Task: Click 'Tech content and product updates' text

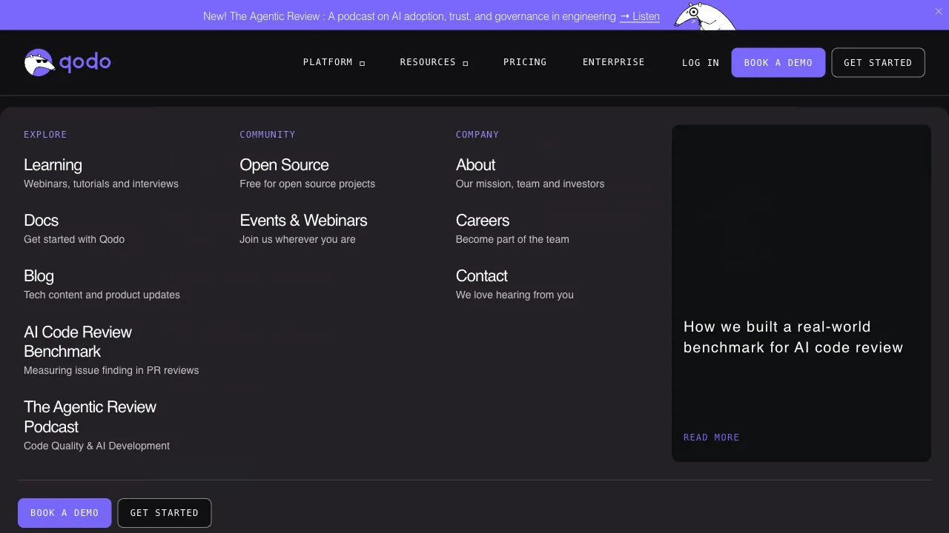Action: tap(102, 295)
